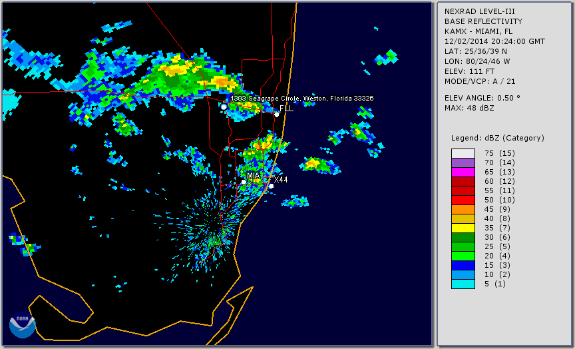
Task: Select the 25 dBZ green legend swatch
Action: 463,246
